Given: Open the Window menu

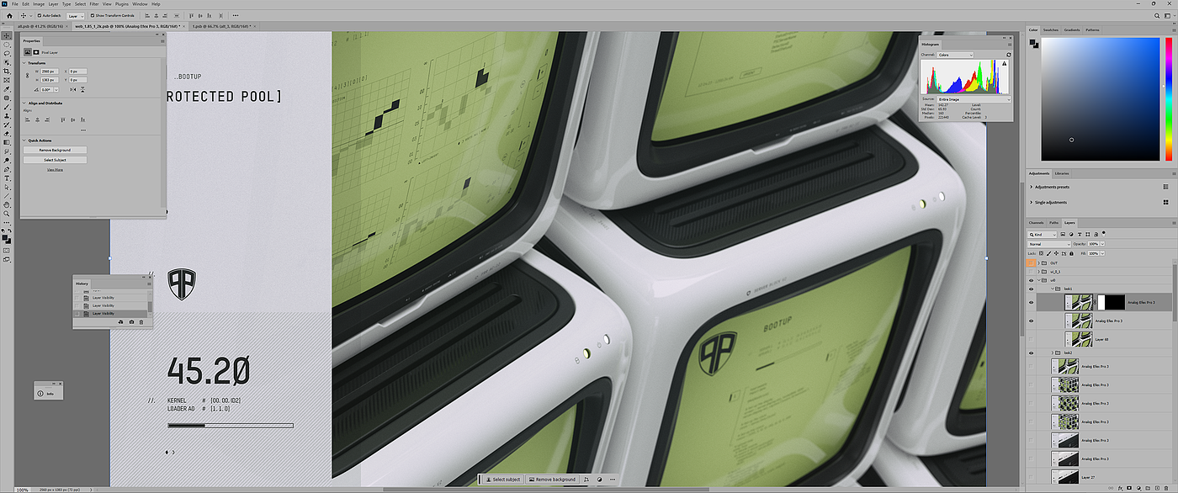Looking at the screenshot, I should [140, 3].
